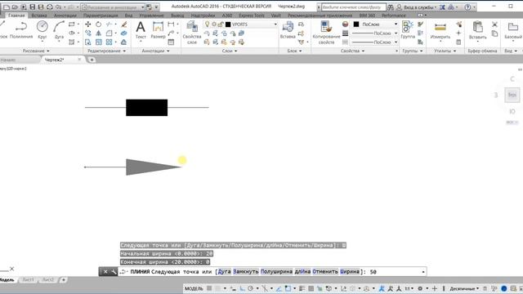Choose the Dimension (Размер) tool

(158, 29)
